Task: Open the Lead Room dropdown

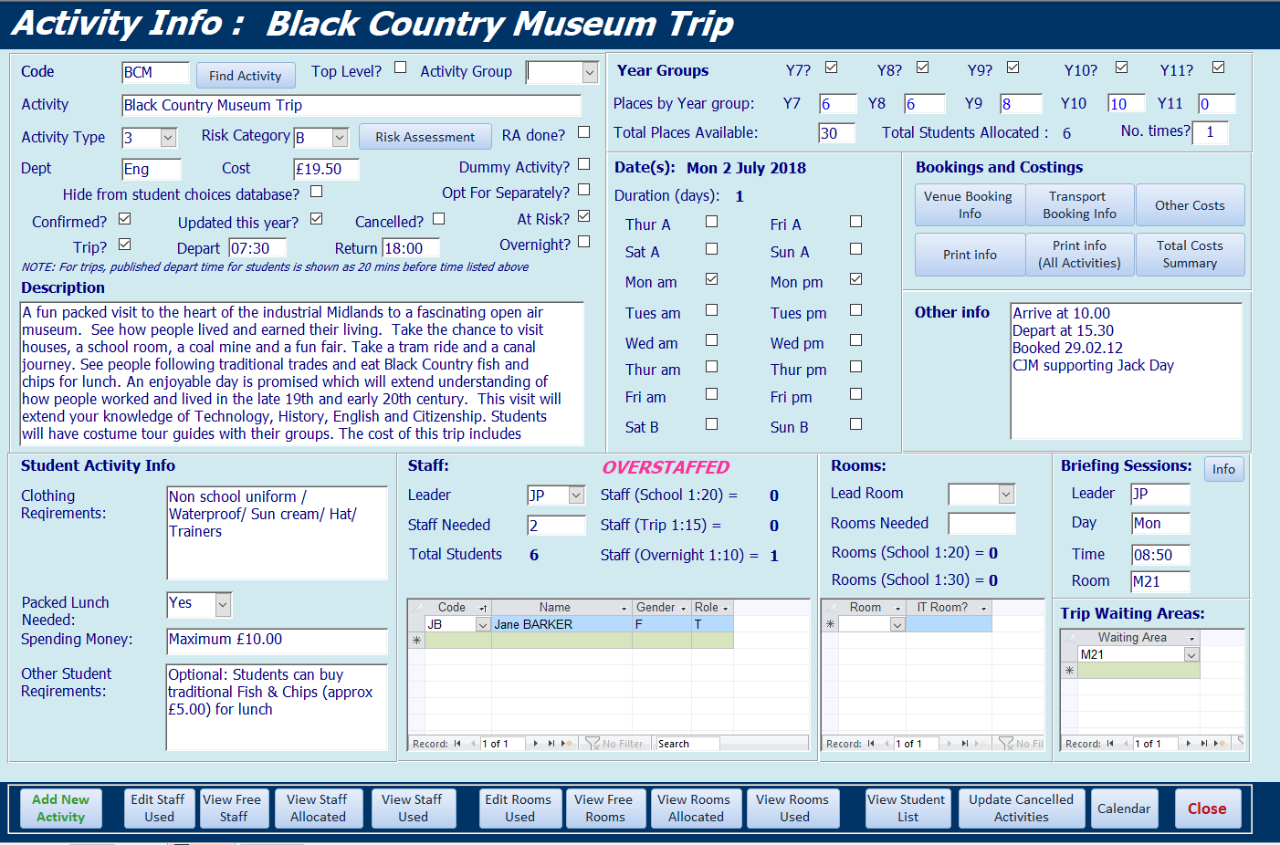Action: [x=1006, y=495]
